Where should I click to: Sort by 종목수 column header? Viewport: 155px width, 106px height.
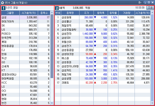point(44,13)
